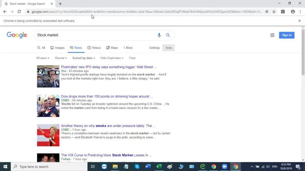This screenshot has height=171, width=305.
Task: Show hidden system tray icons
Action: tap(252, 167)
